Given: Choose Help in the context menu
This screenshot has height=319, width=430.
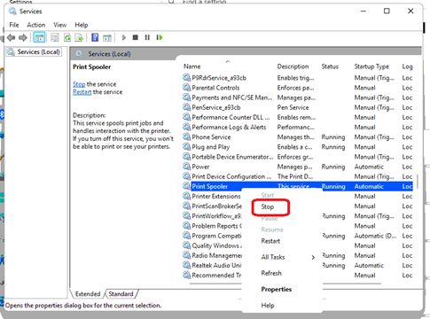Looking at the screenshot, I should pos(268,306).
